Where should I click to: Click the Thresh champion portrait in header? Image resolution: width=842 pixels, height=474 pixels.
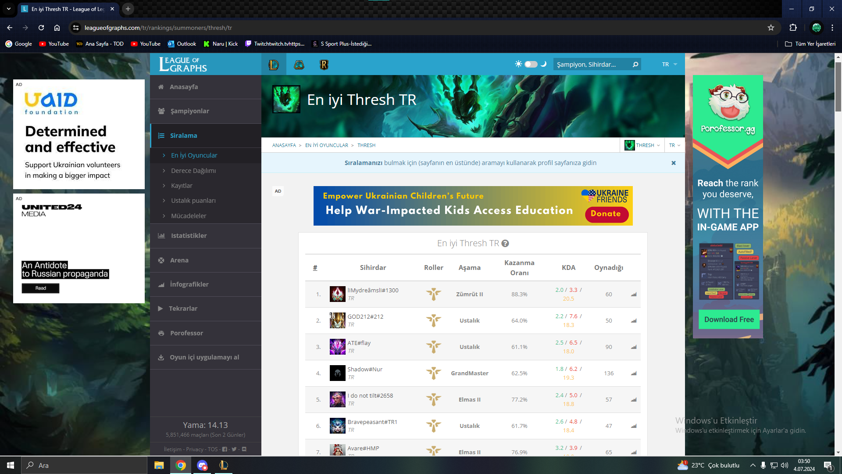click(286, 99)
